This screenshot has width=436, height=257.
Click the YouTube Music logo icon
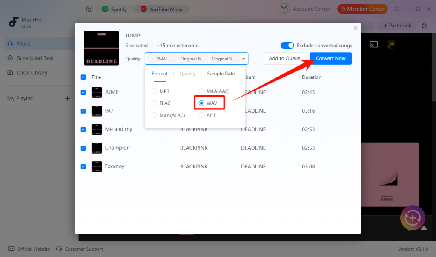[x=143, y=9]
